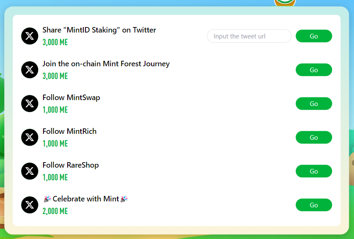Click the X icon beside Follow MintSwap
This screenshot has height=239, width=354.
tap(30, 104)
